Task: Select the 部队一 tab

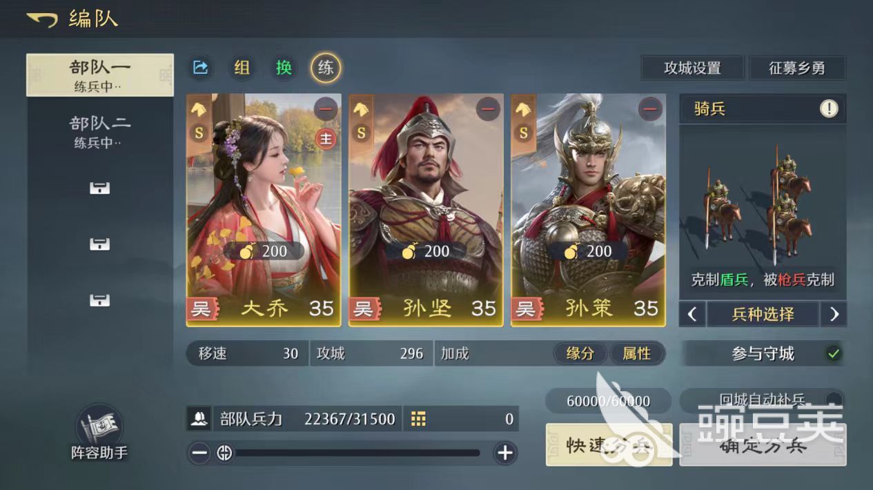Action: pos(100,75)
